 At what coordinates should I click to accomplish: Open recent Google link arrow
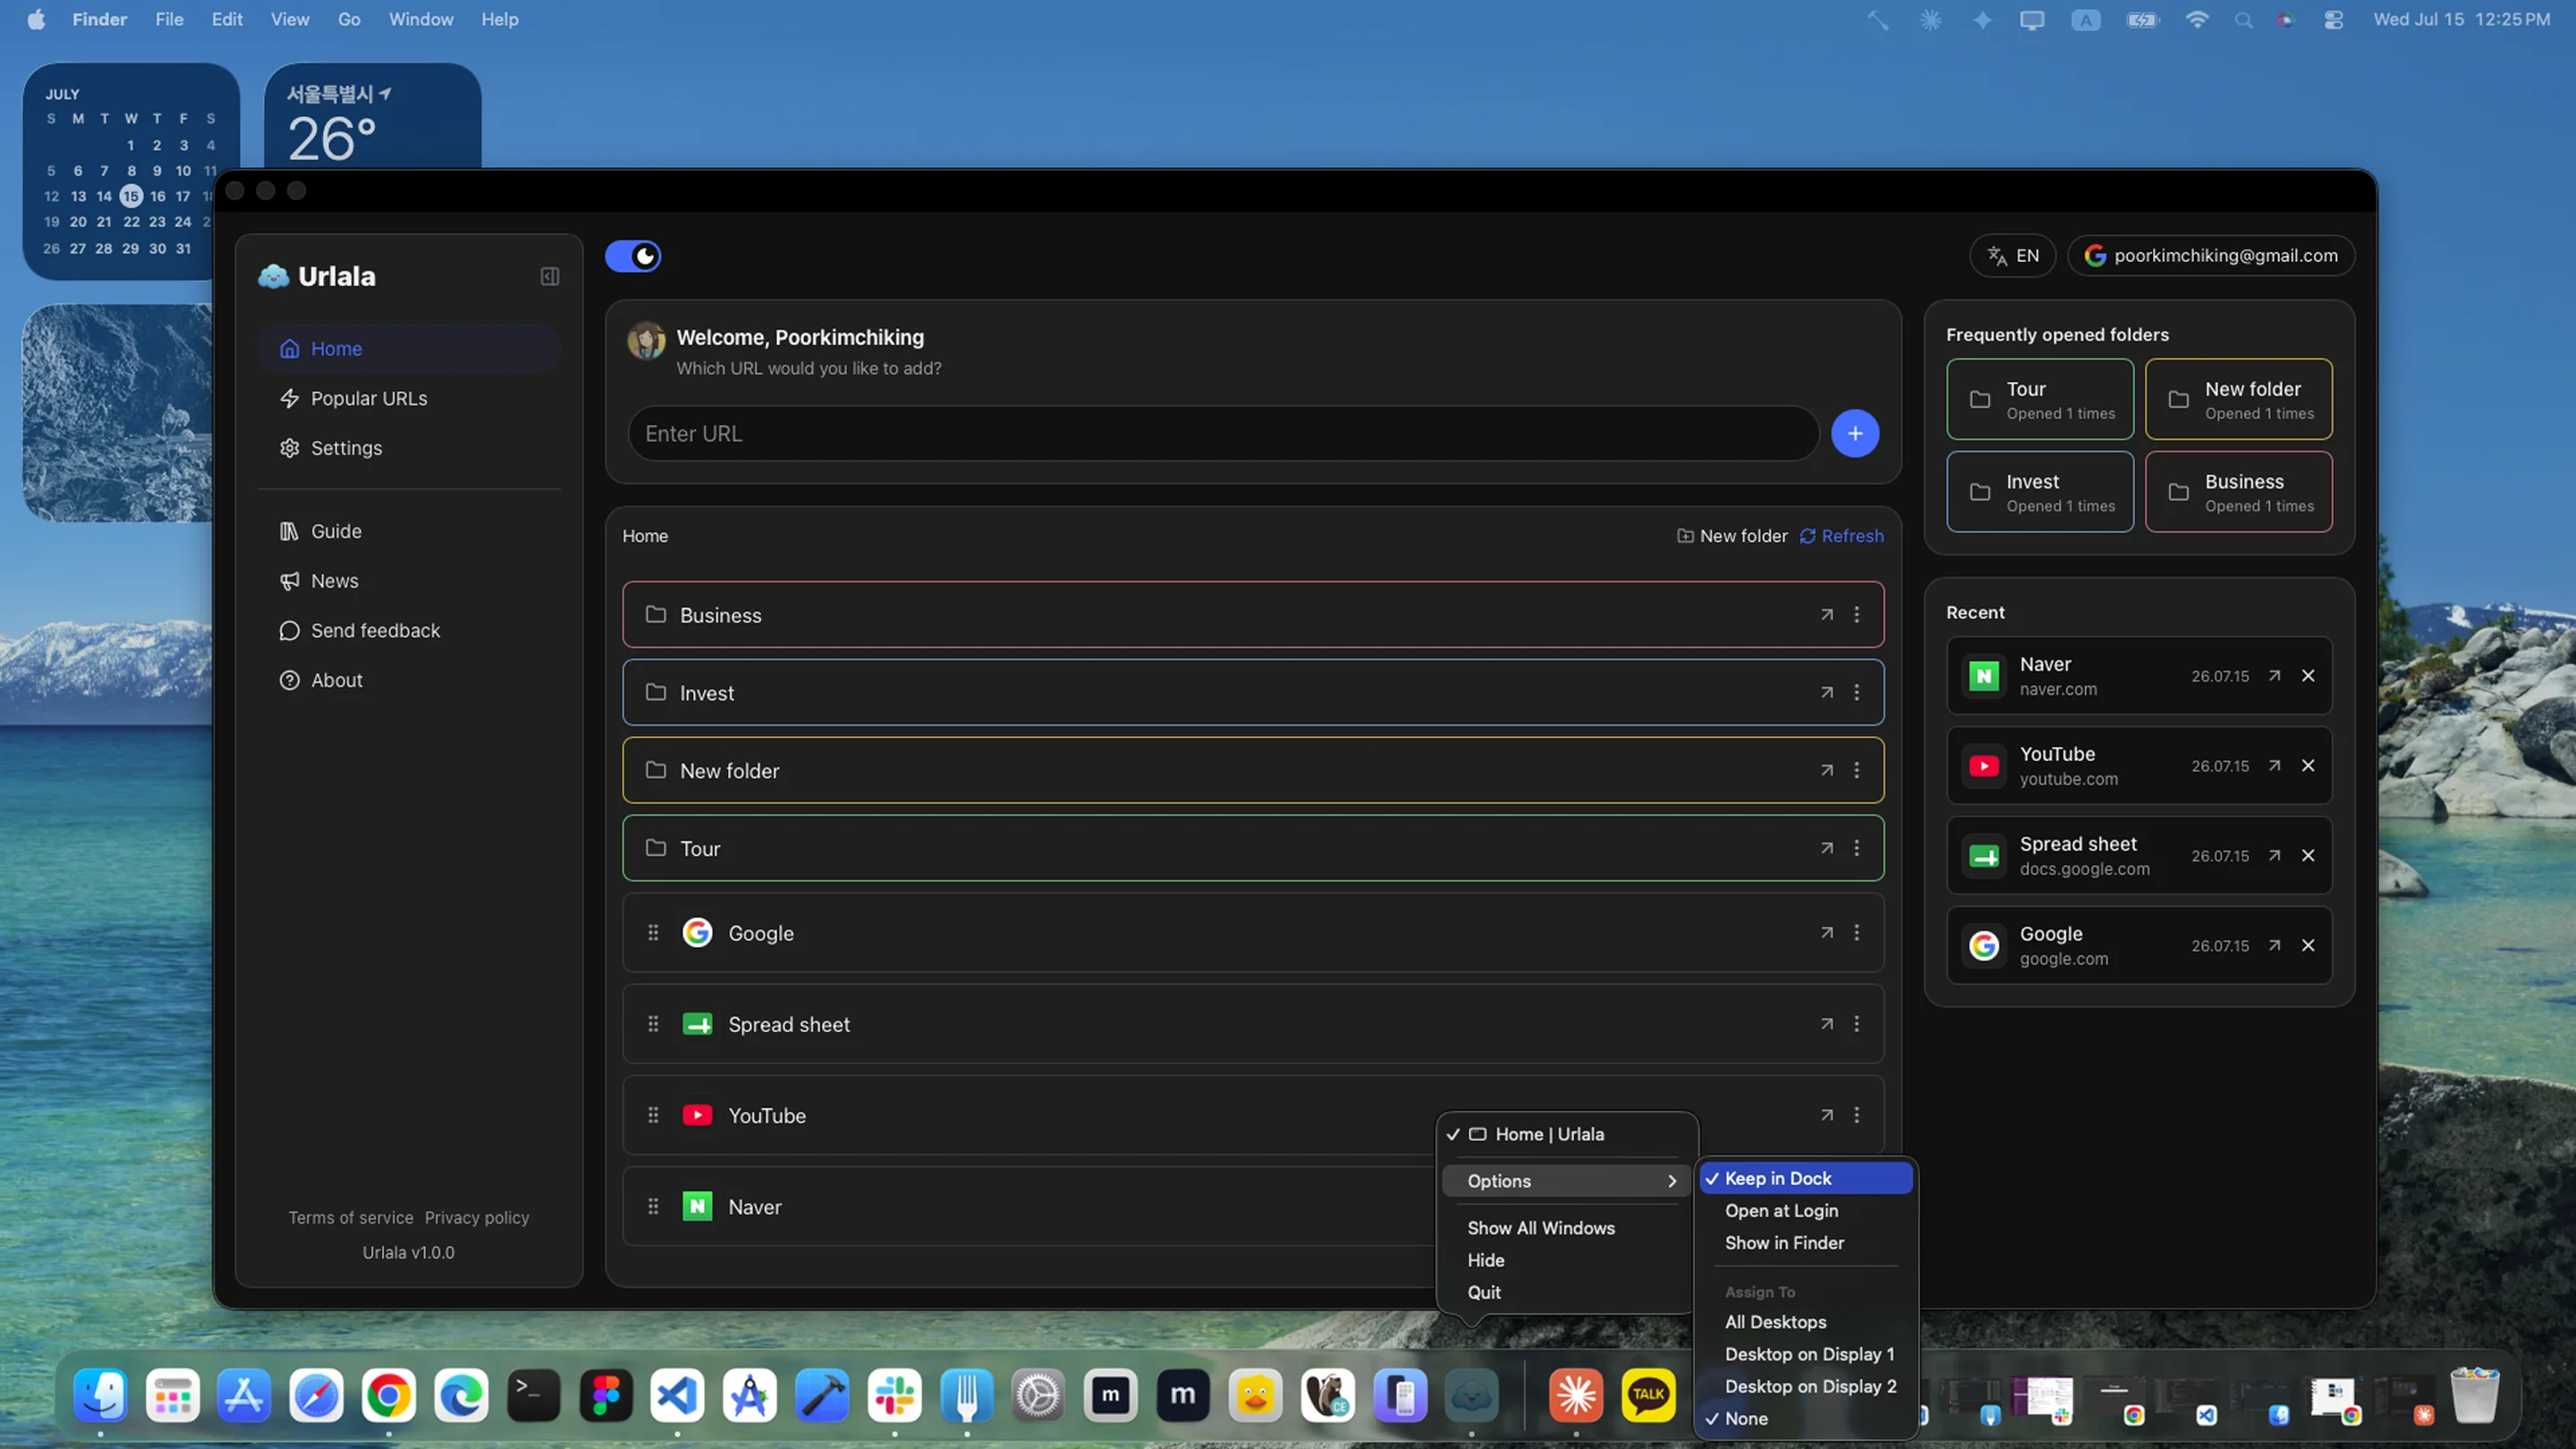tap(2274, 946)
